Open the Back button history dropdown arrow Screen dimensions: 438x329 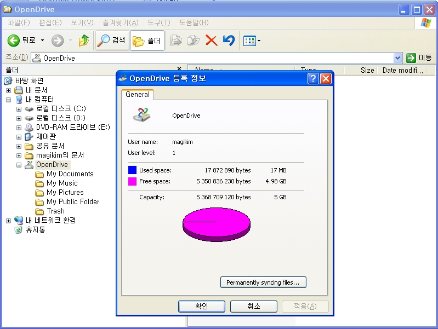point(42,41)
